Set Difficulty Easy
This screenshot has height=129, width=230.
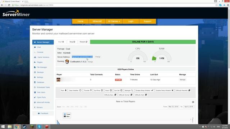pyautogui.click(x=110, y=95)
